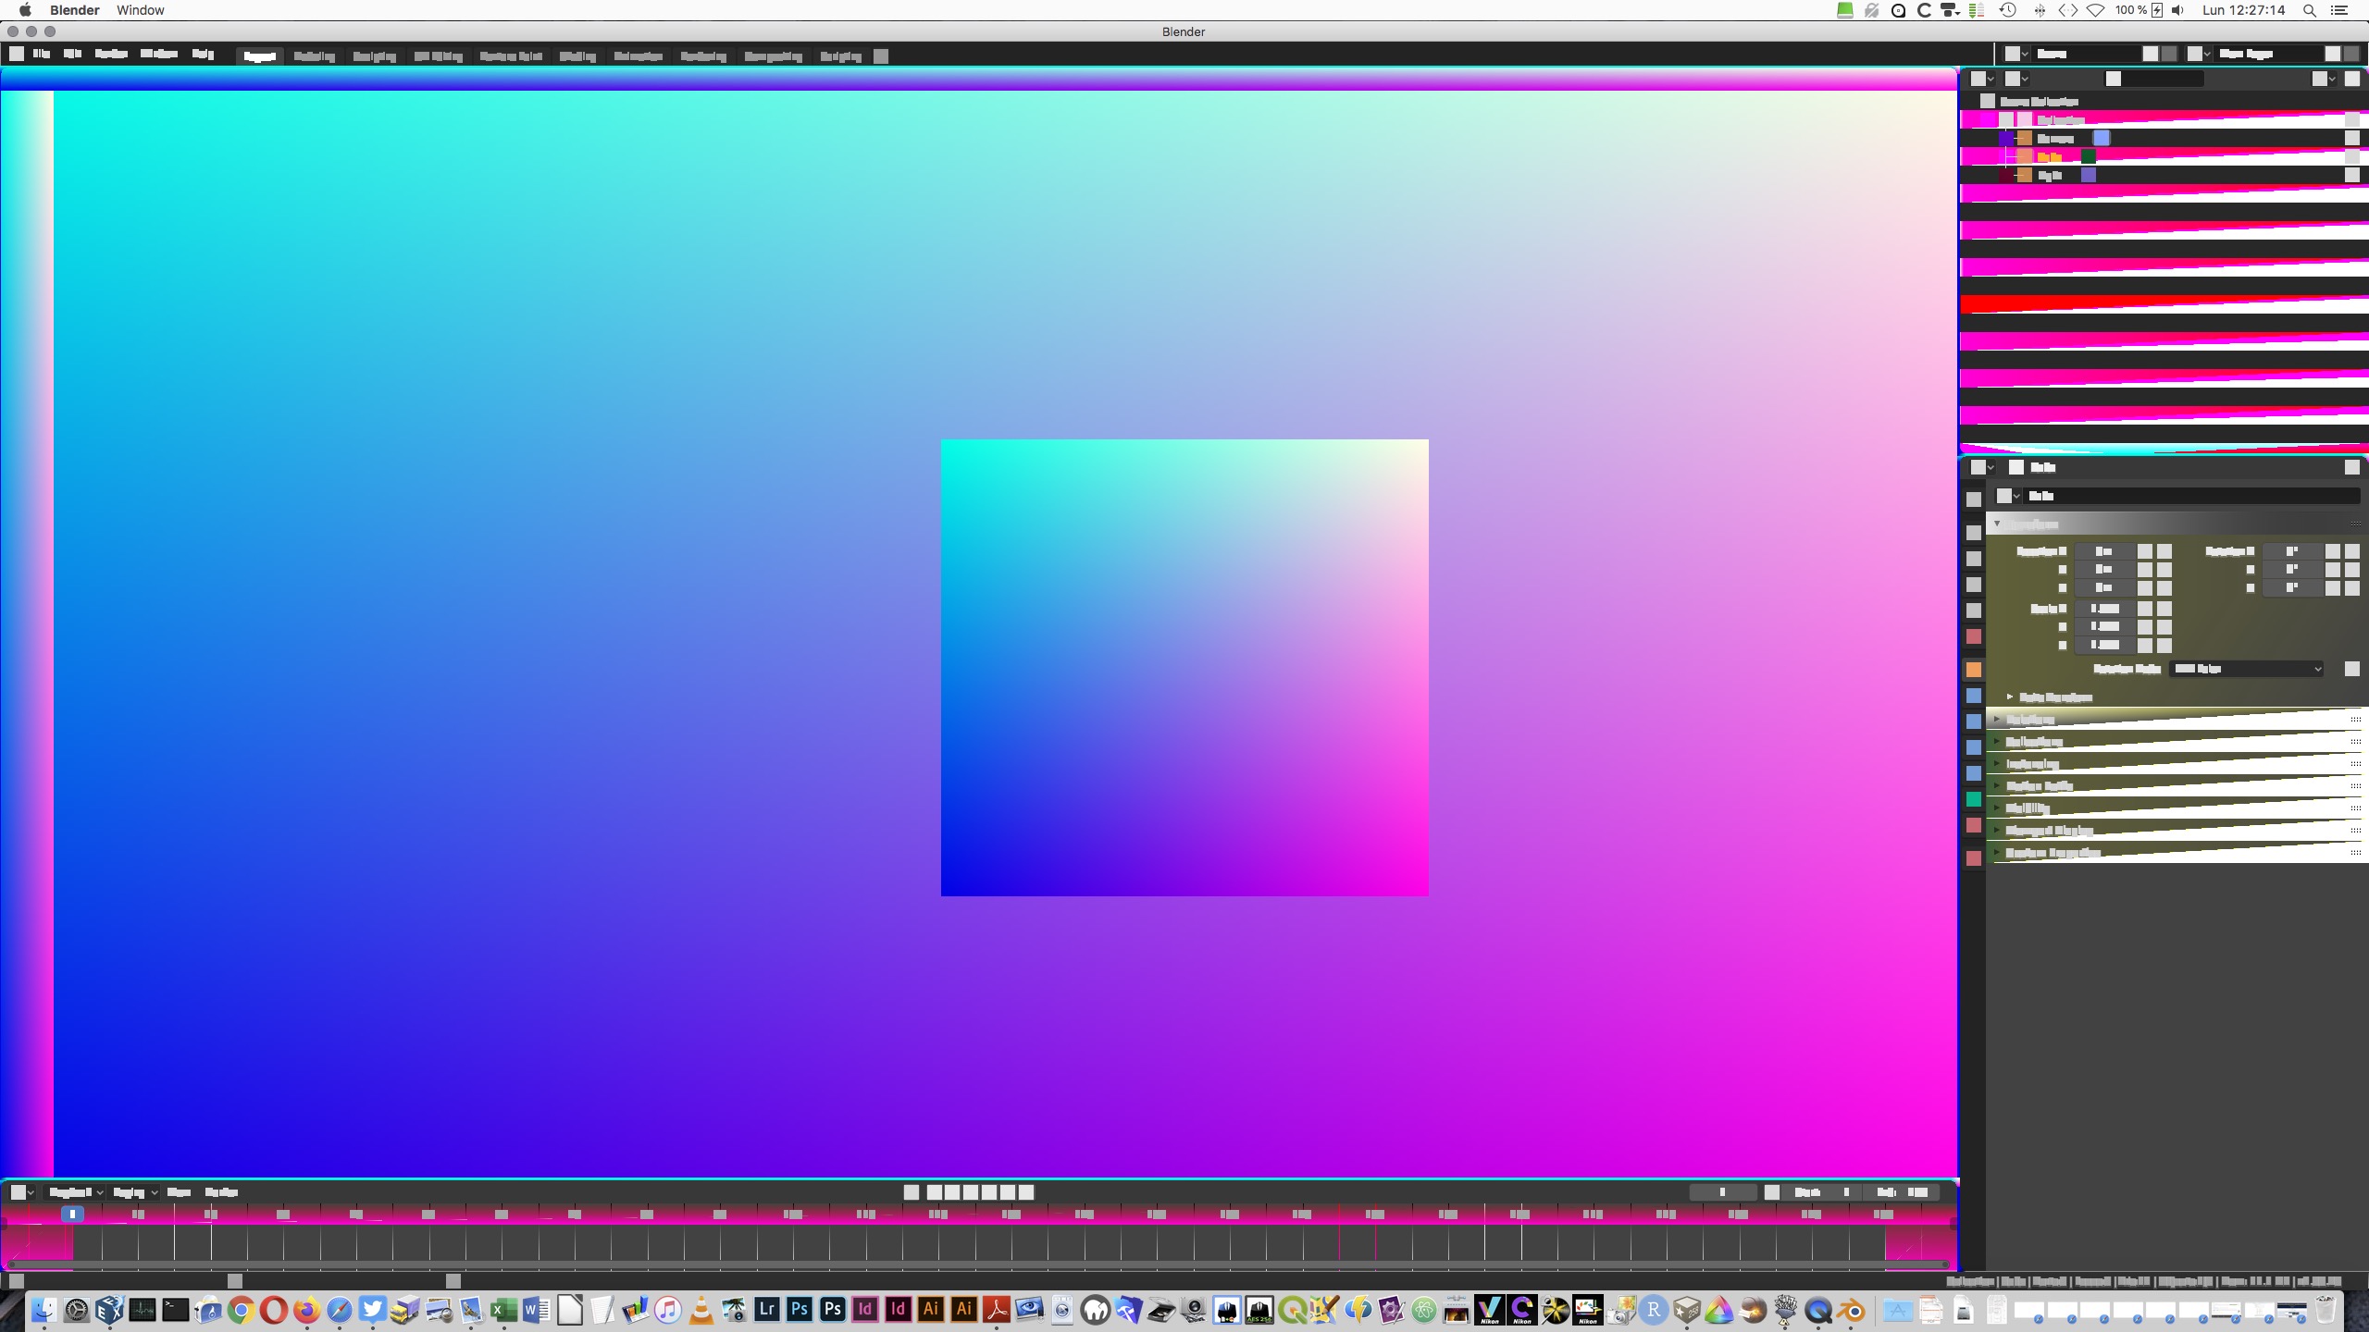Click the new collection icon in outliner header
This screenshot has height=1332, width=2369.
(2351, 79)
